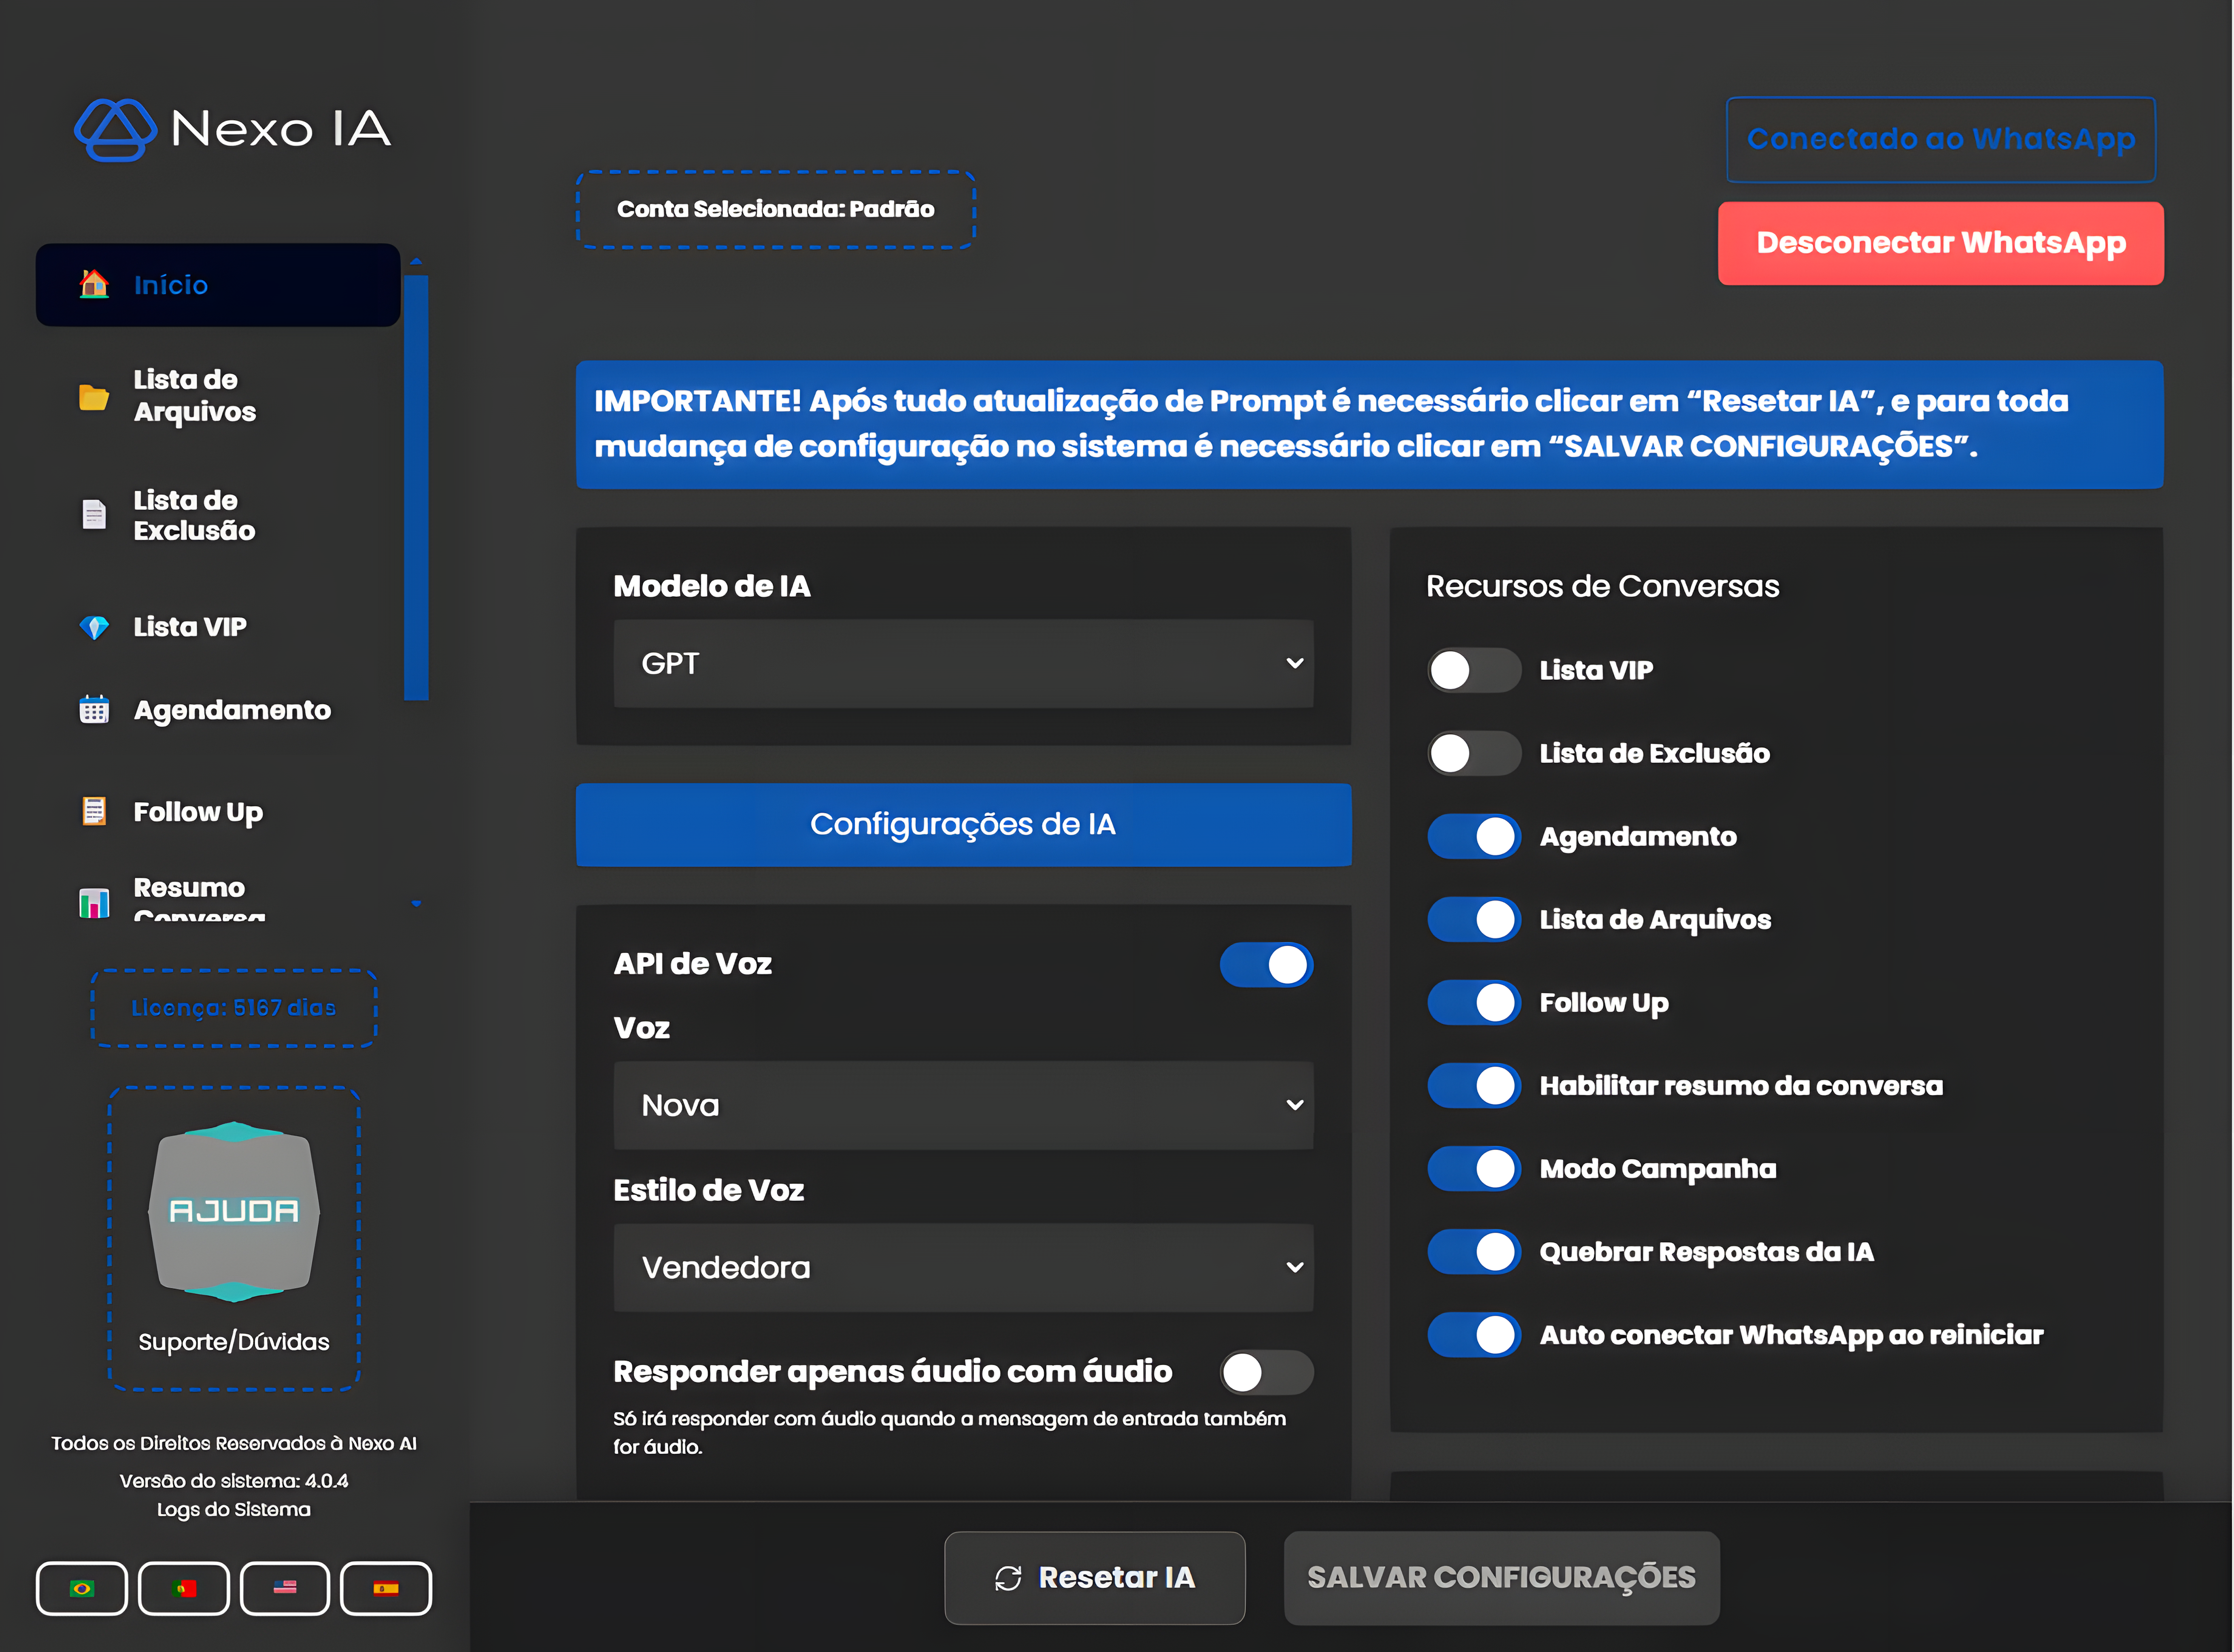
Task: Expand the Estilo de Voz dropdown
Action: tap(963, 1268)
